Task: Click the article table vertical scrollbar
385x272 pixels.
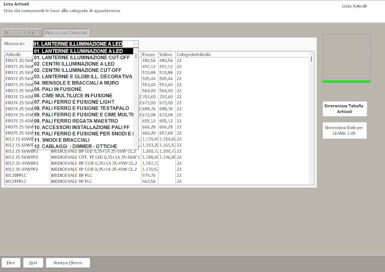Action: (311, 118)
